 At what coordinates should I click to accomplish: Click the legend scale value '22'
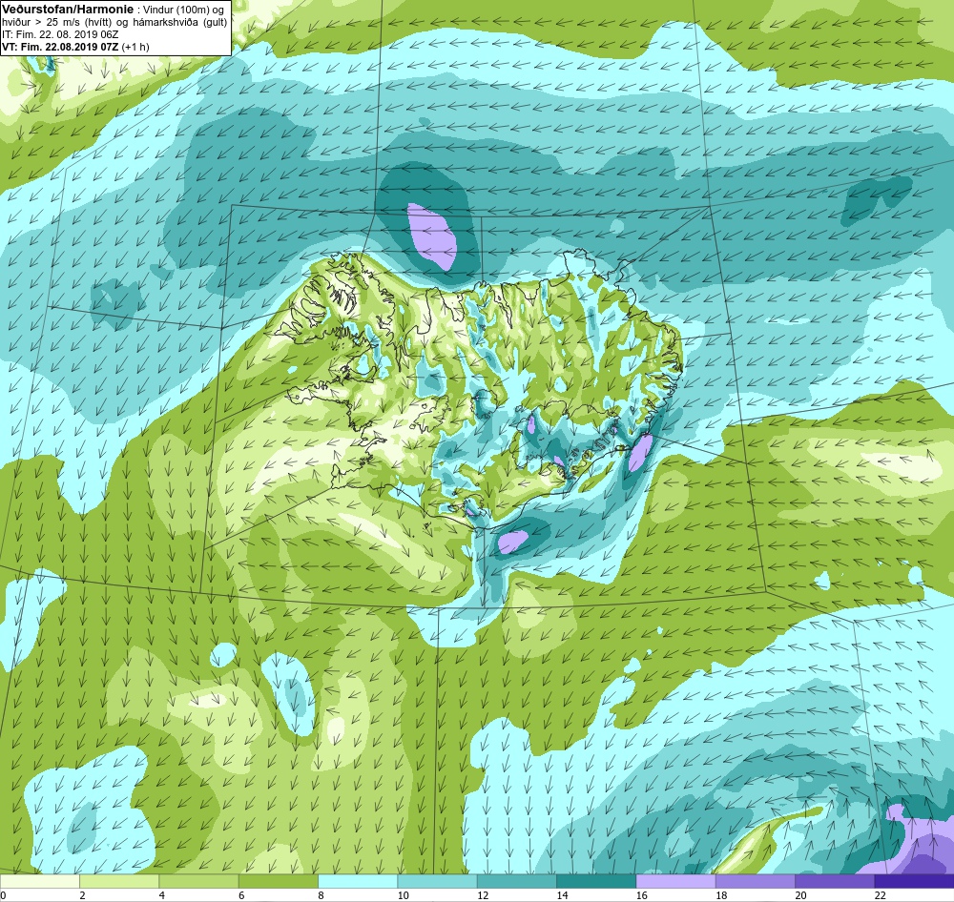[880, 895]
